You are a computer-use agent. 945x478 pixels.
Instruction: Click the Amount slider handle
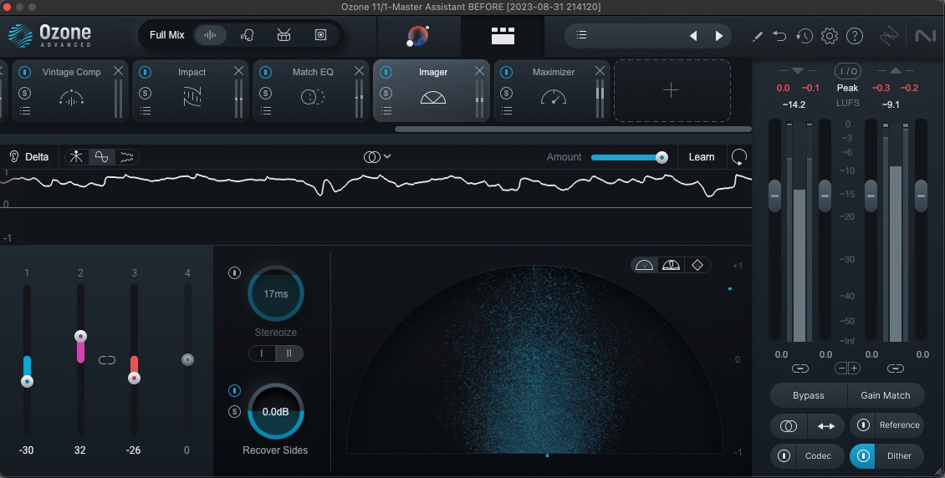pos(661,158)
